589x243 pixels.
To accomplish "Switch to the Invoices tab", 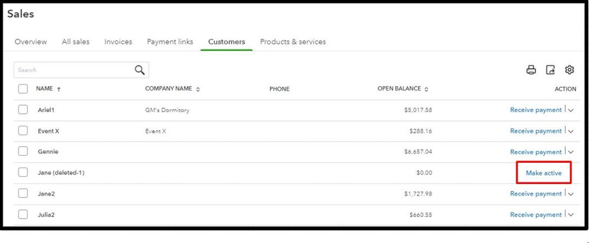I will tap(118, 42).
